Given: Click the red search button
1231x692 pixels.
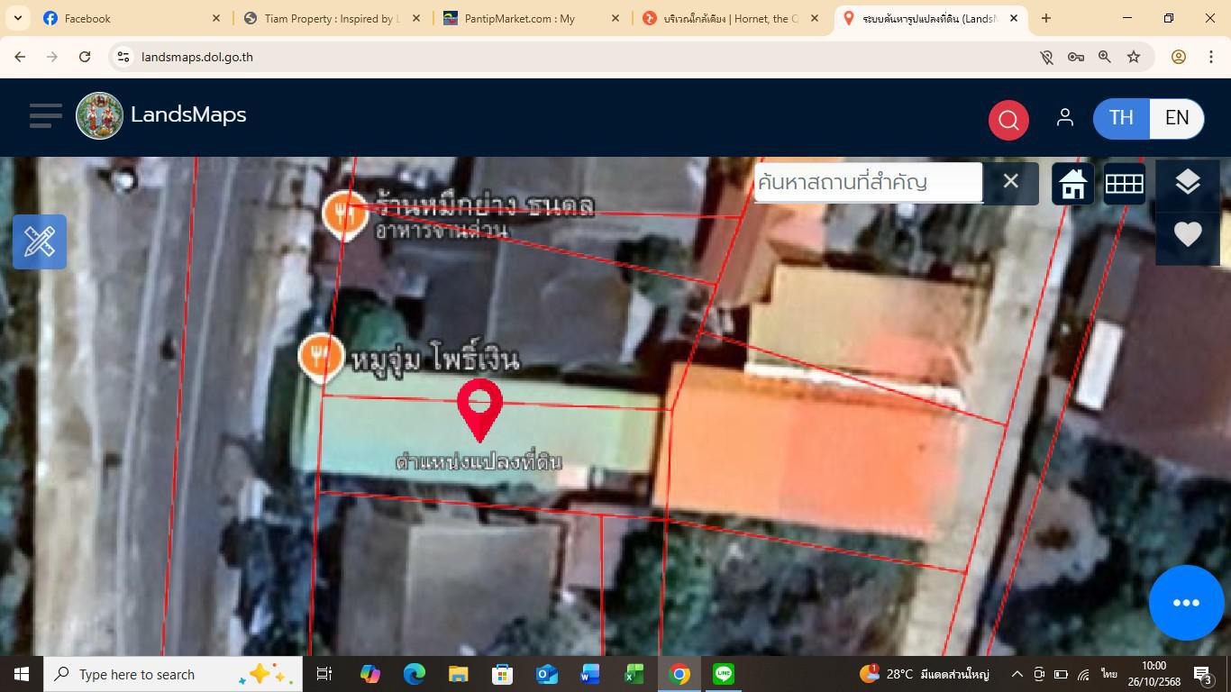Looking at the screenshot, I should pyautogui.click(x=1008, y=119).
